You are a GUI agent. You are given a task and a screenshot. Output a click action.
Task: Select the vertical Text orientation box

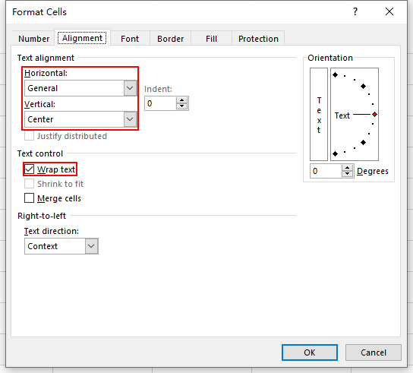319,115
